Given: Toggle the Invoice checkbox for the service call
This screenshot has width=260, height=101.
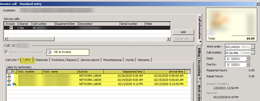Looking at the screenshot, I should [x=11, y=28].
